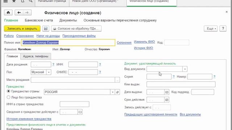Open Склонения link

click(124, 43)
